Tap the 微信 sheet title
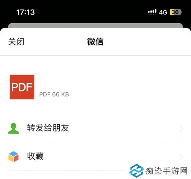 point(95,42)
